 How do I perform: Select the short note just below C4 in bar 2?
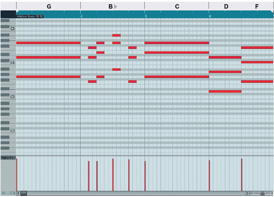(116, 69)
